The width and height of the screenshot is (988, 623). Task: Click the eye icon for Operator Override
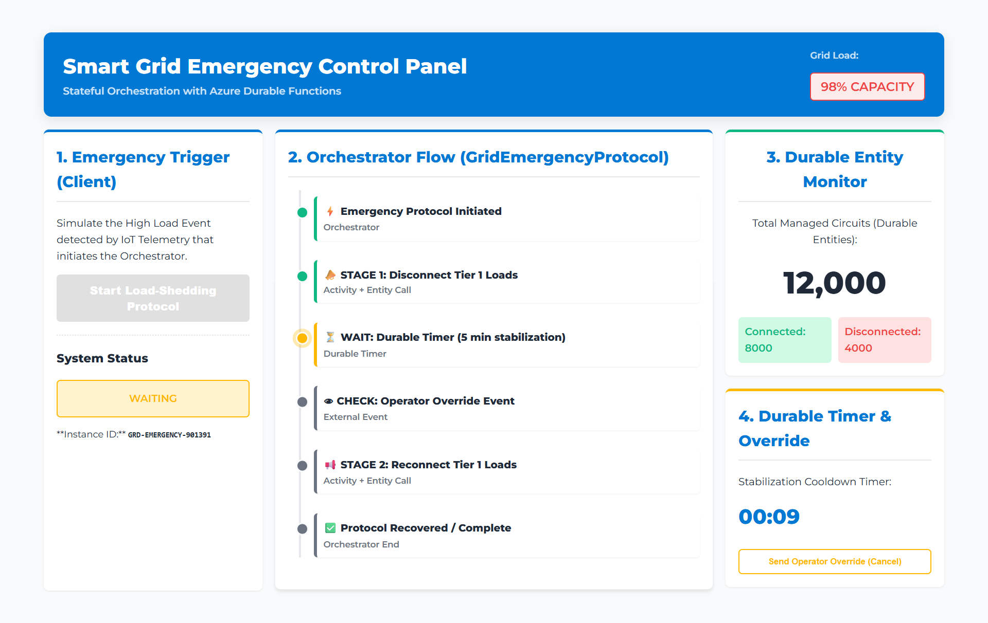(x=328, y=401)
